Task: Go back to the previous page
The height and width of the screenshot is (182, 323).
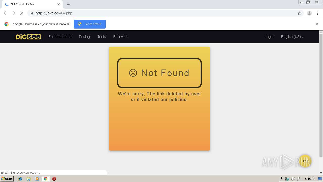Action: 6,13
